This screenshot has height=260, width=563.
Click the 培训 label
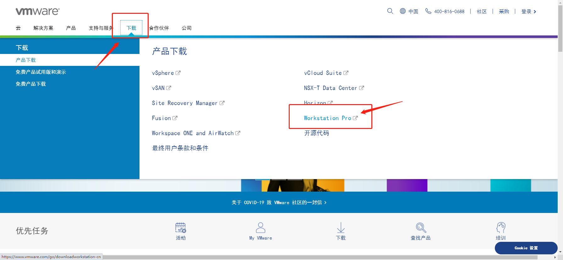click(x=501, y=238)
